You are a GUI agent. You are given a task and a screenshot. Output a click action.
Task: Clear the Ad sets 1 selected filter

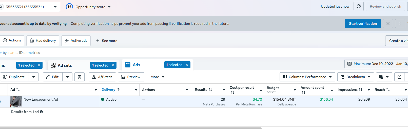coord(113,65)
